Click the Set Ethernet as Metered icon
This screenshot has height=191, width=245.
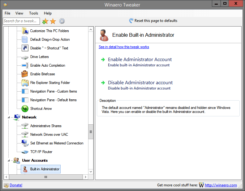point(25,143)
